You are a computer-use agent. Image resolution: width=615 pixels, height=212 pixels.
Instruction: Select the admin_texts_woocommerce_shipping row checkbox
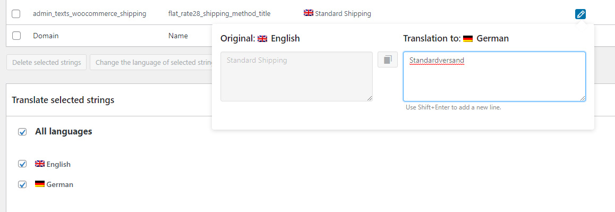(16, 14)
